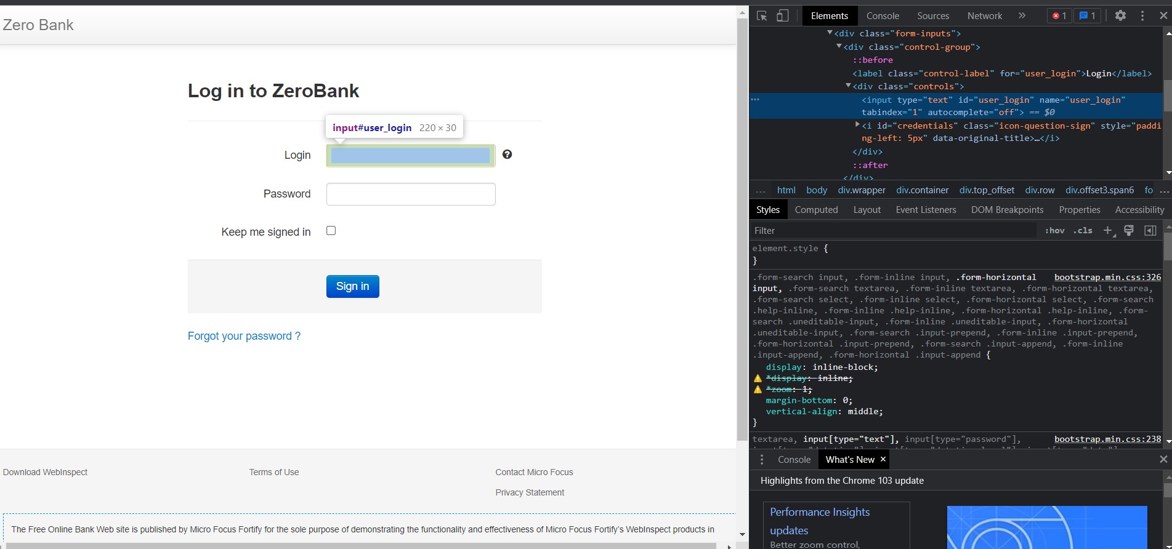Select the Styles sub-tab
This screenshot has width=1172, height=549.
768,210
